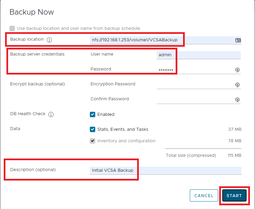255x209 pixels.
Task: Click the User name field containing admin
Action: tap(198, 55)
